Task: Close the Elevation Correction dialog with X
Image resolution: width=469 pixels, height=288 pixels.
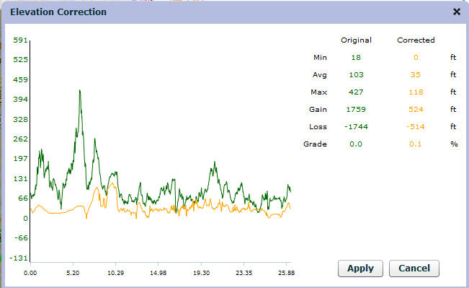Action: tap(457, 12)
